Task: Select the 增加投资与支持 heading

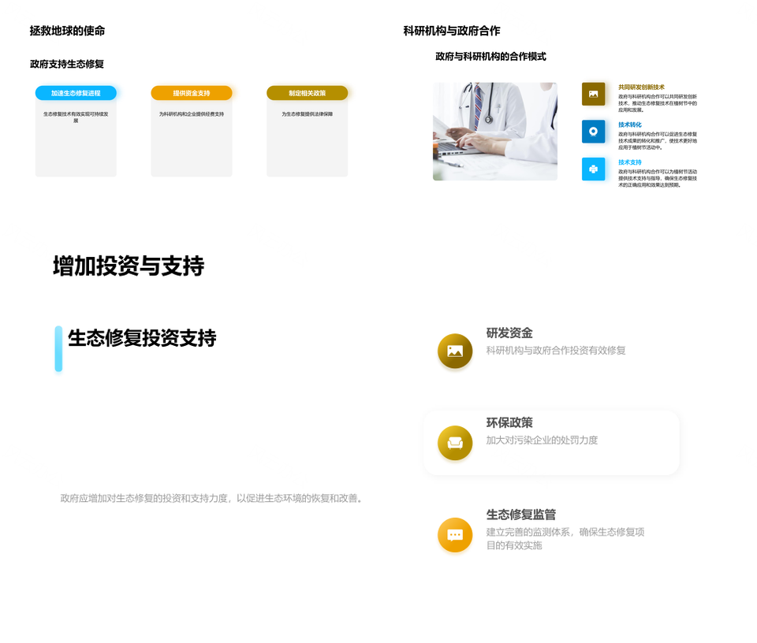Action: (129, 266)
